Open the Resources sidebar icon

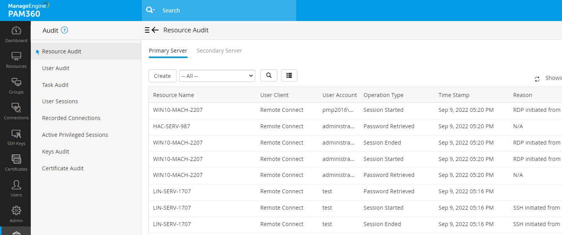(x=16, y=57)
